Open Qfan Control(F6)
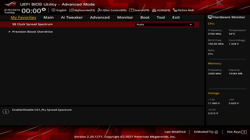Screen dimensions: 250x140 click(112, 10)
